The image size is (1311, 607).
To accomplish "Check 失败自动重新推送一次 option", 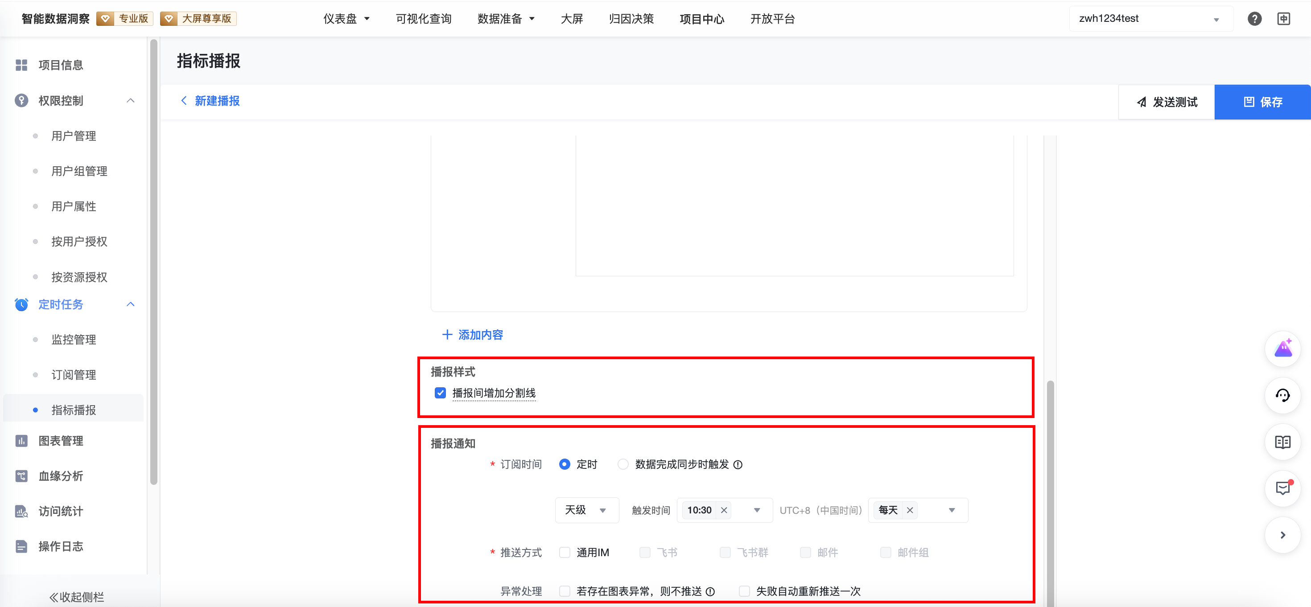I will point(745,591).
